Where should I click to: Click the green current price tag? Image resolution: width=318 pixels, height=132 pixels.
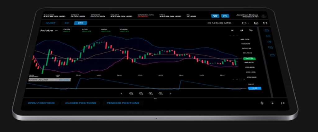click(x=249, y=59)
